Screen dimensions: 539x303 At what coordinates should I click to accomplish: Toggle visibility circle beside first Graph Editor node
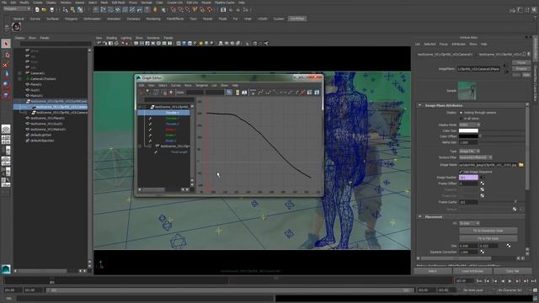pyautogui.click(x=140, y=107)
